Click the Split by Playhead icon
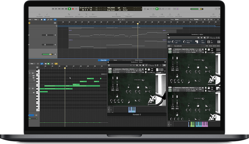 click(x=69, y=14)
